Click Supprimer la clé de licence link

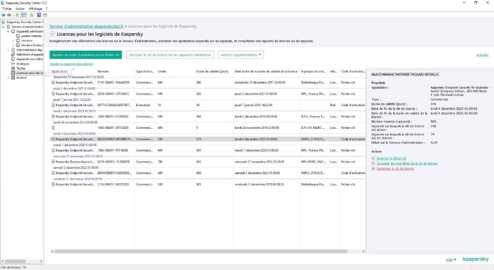[x=395, y=168]
